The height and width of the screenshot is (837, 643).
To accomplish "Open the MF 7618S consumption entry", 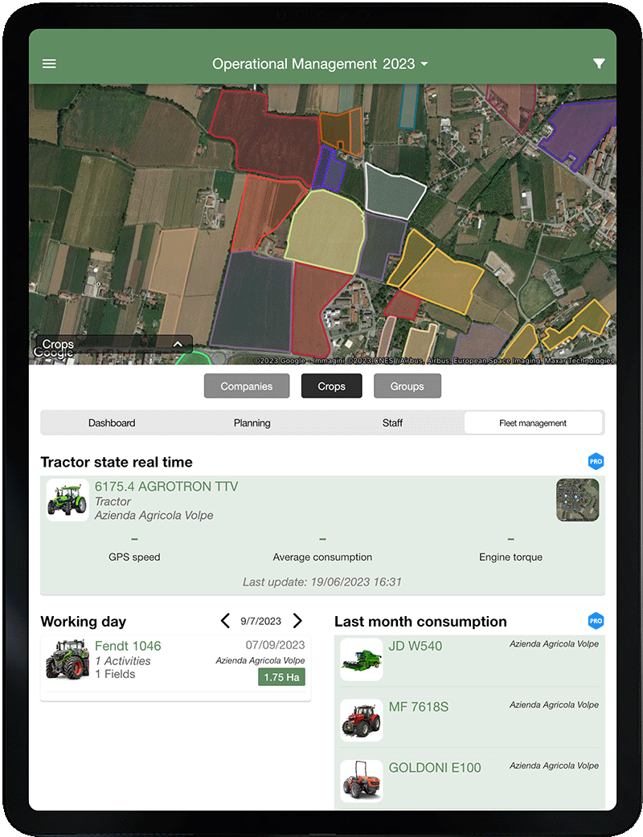I will [469, 721].
